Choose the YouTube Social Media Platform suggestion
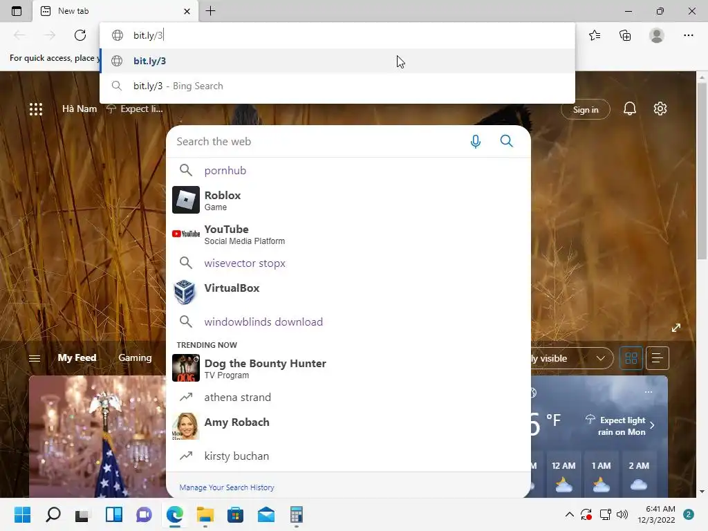Screen dimensions: 708x531 click(348, 234)
